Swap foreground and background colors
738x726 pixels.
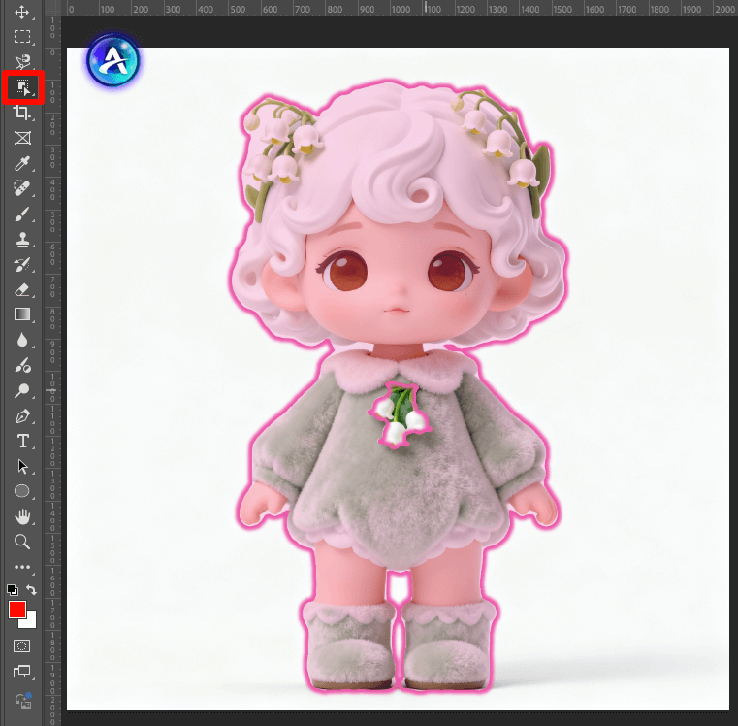click(x=31, y=589)
